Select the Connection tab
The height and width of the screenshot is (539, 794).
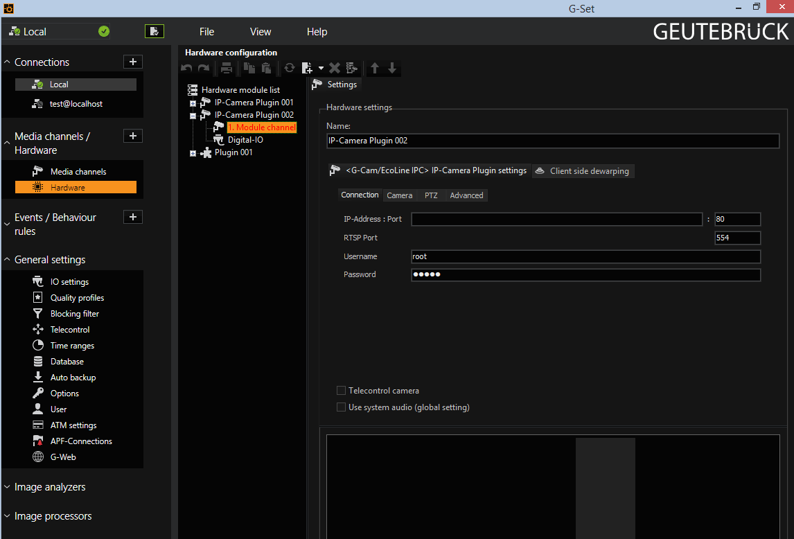(360, 195)
